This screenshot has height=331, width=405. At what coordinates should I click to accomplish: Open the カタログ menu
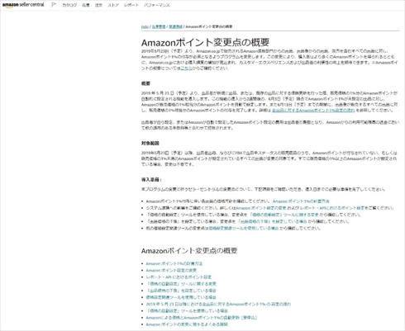pos(69,5)
